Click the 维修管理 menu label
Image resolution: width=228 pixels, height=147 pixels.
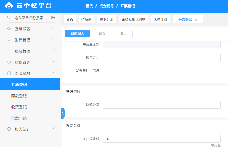(23, 62)
